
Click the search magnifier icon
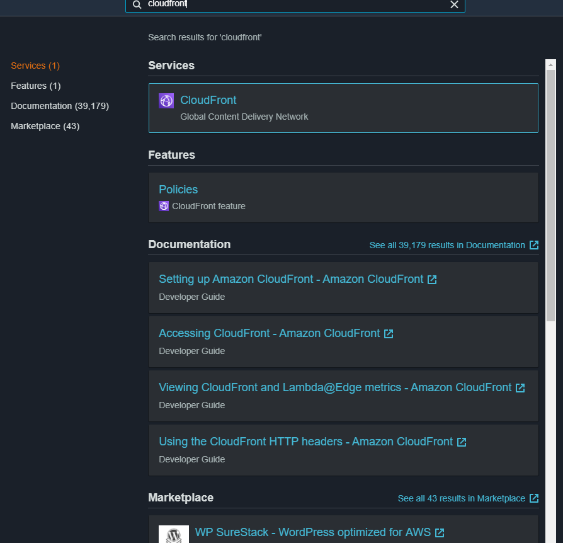[x=137, y=4]
